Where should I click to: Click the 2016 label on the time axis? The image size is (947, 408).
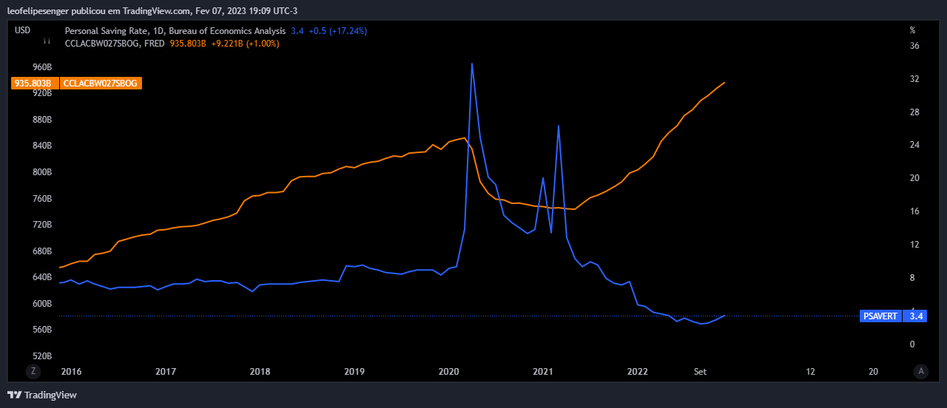[x=71, y=372]
